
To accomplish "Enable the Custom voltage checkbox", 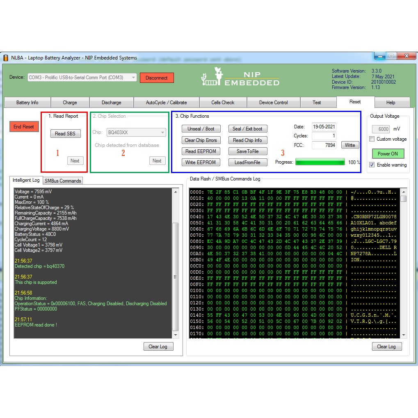I will (372, 139).
